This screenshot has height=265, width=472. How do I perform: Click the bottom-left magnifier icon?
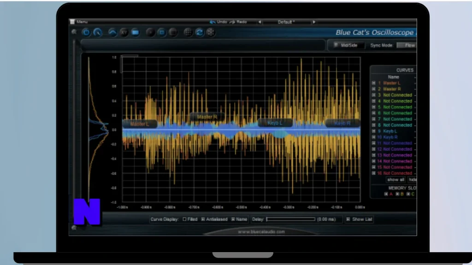point(74,228)
